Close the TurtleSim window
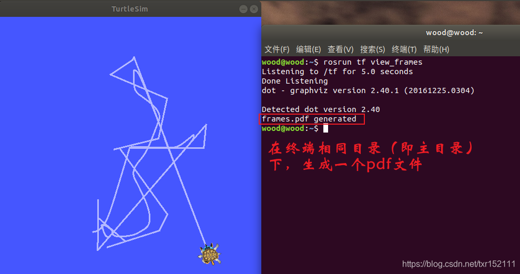Viewport: 520px width, 274px height. [x=254, y=9]
